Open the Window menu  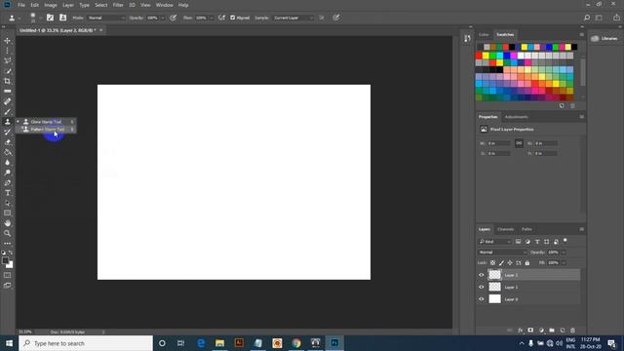coord(165,5)
